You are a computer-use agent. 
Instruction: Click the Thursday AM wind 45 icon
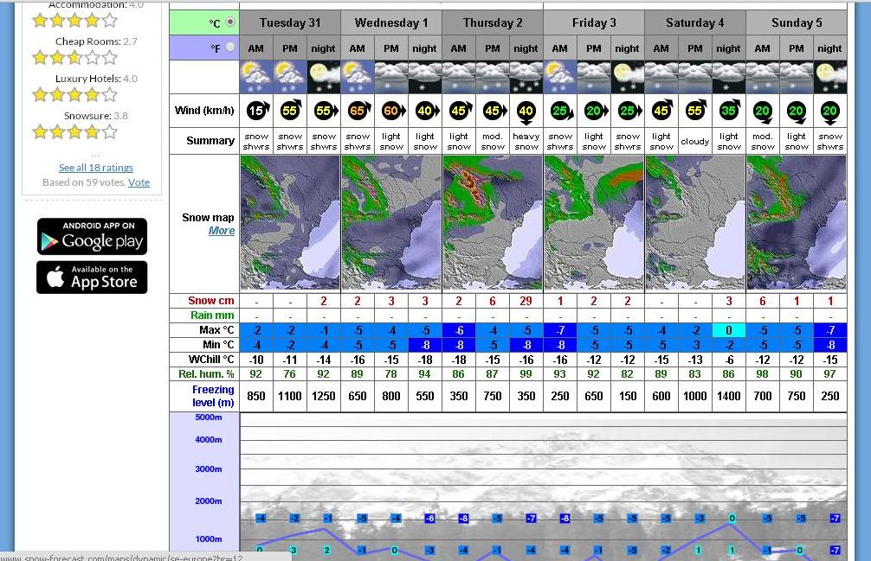460,111
